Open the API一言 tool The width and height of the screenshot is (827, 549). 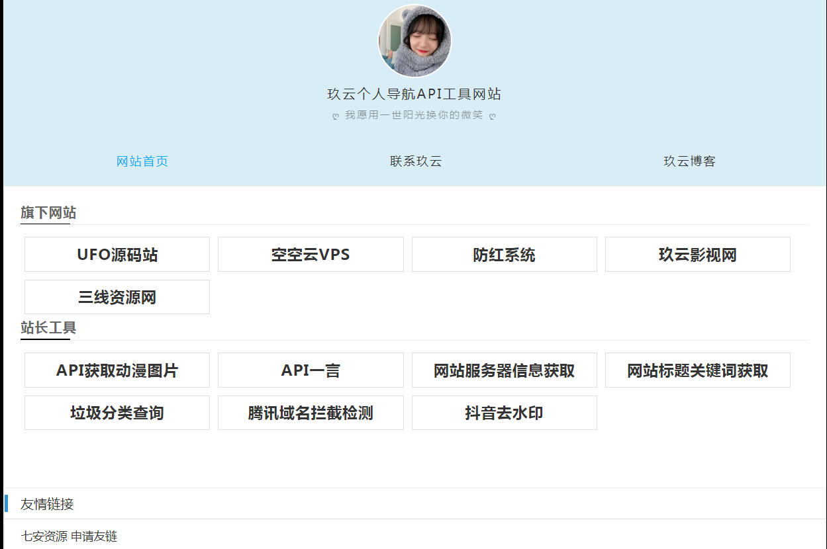point(311,370)
